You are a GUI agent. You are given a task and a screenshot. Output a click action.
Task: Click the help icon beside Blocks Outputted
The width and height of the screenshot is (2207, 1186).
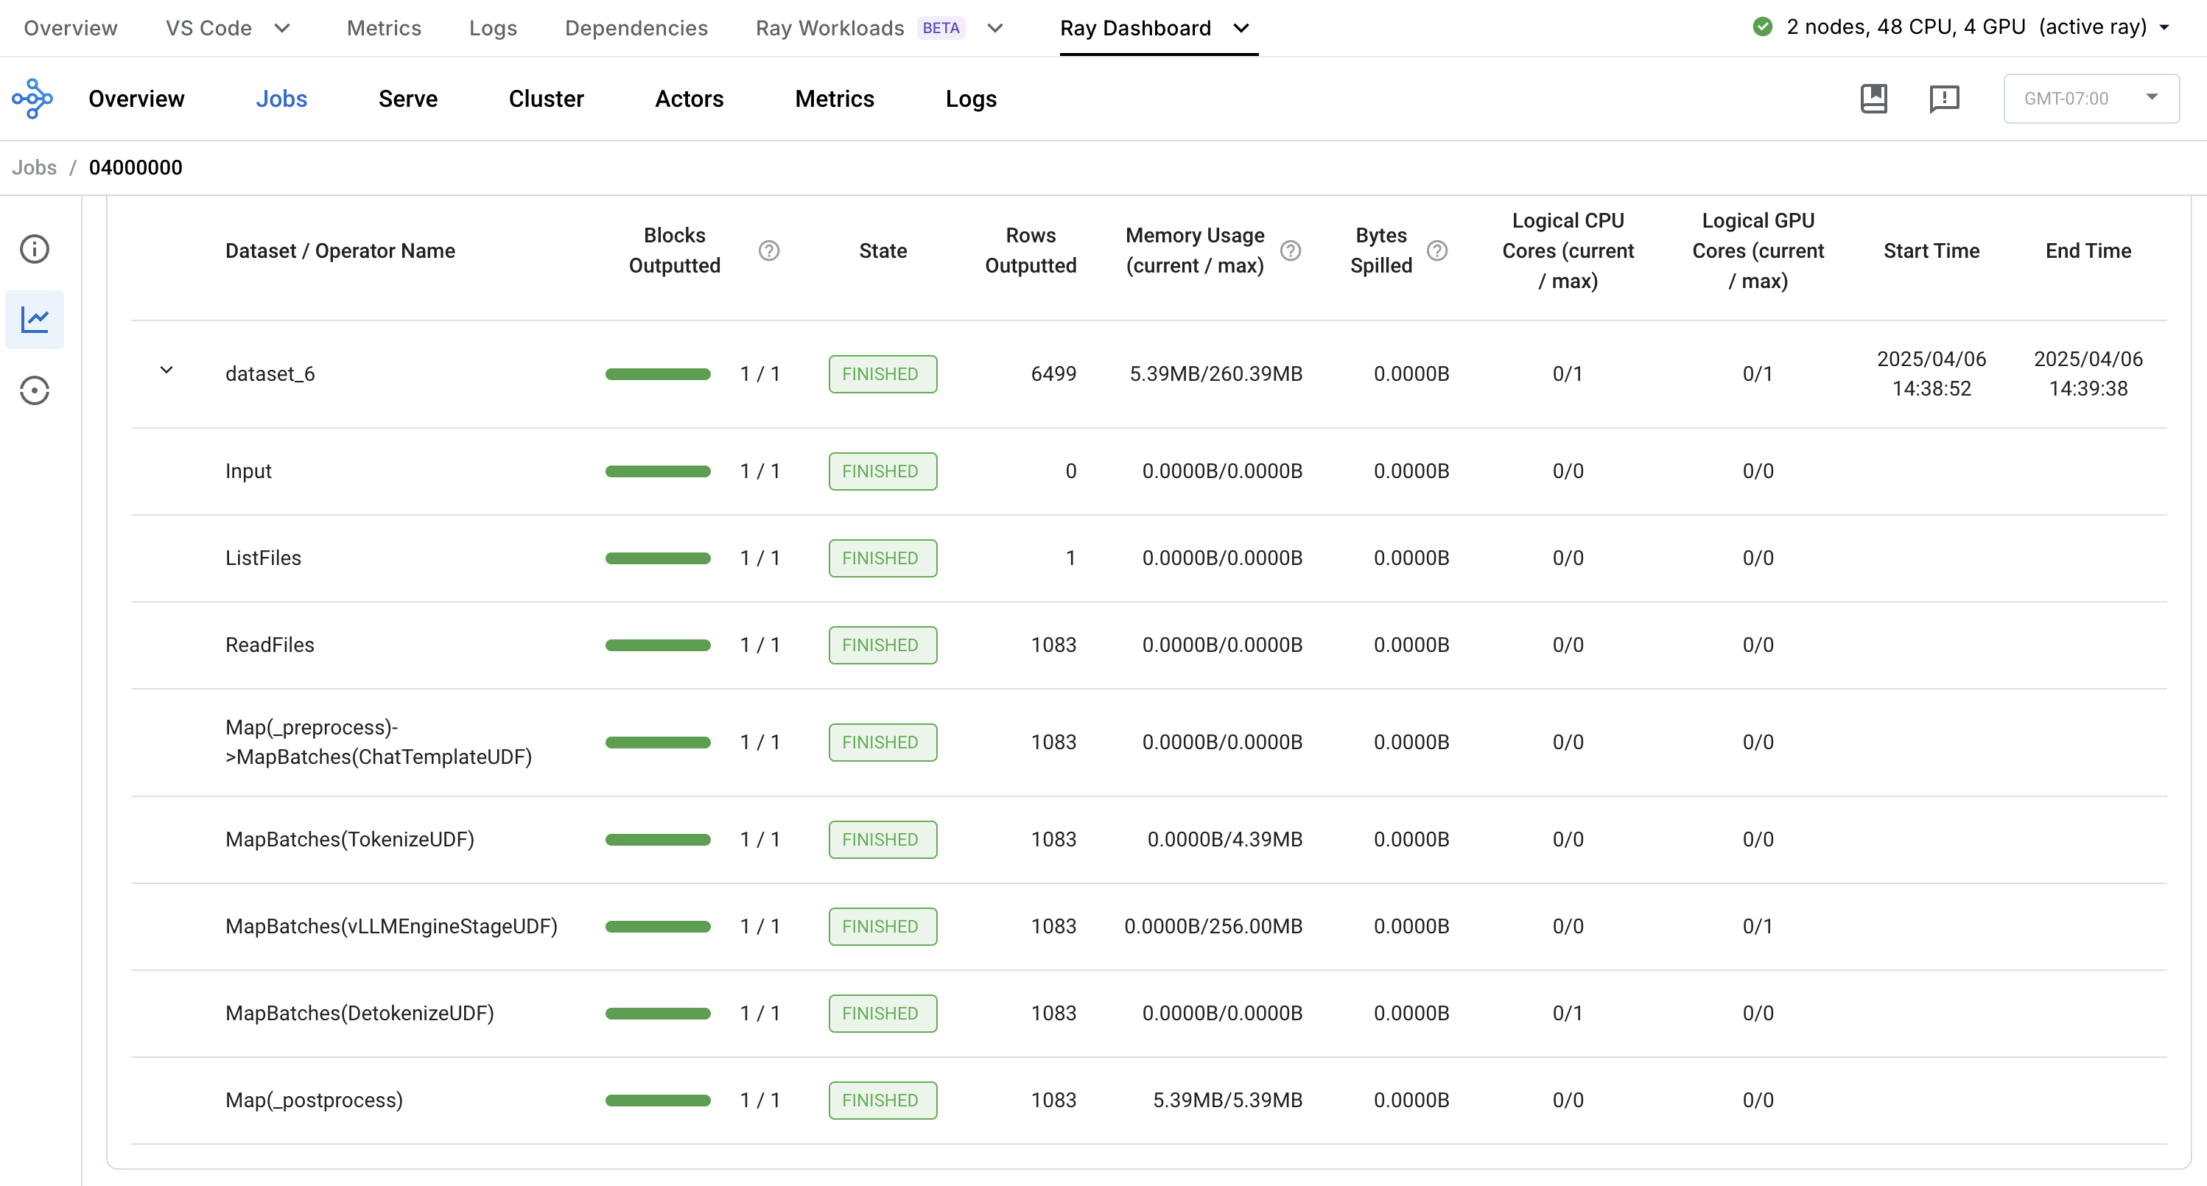[x=768, y=250]
